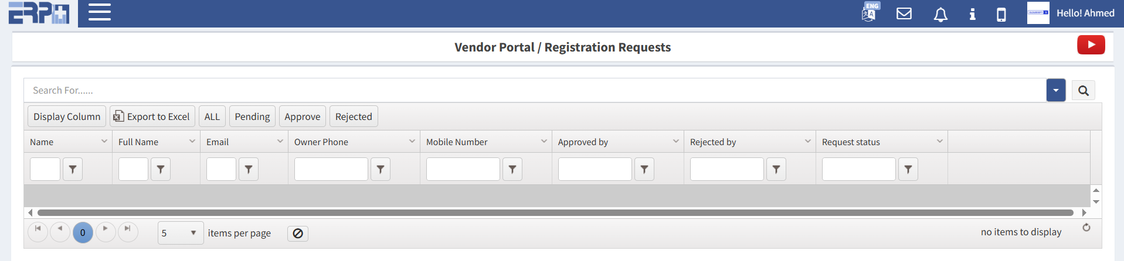This screenshot has width=1124, height=261.
Task: Click the mobile phone icon
Action: (x=1001, y=14)
